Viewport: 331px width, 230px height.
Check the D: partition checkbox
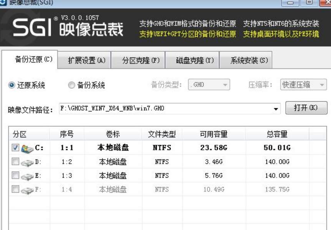click(x=15, y=161)
